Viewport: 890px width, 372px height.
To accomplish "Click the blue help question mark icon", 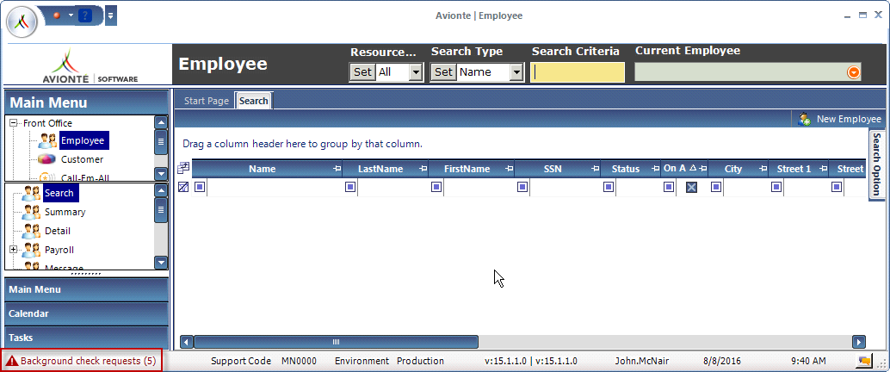I will tap(84, 15).
